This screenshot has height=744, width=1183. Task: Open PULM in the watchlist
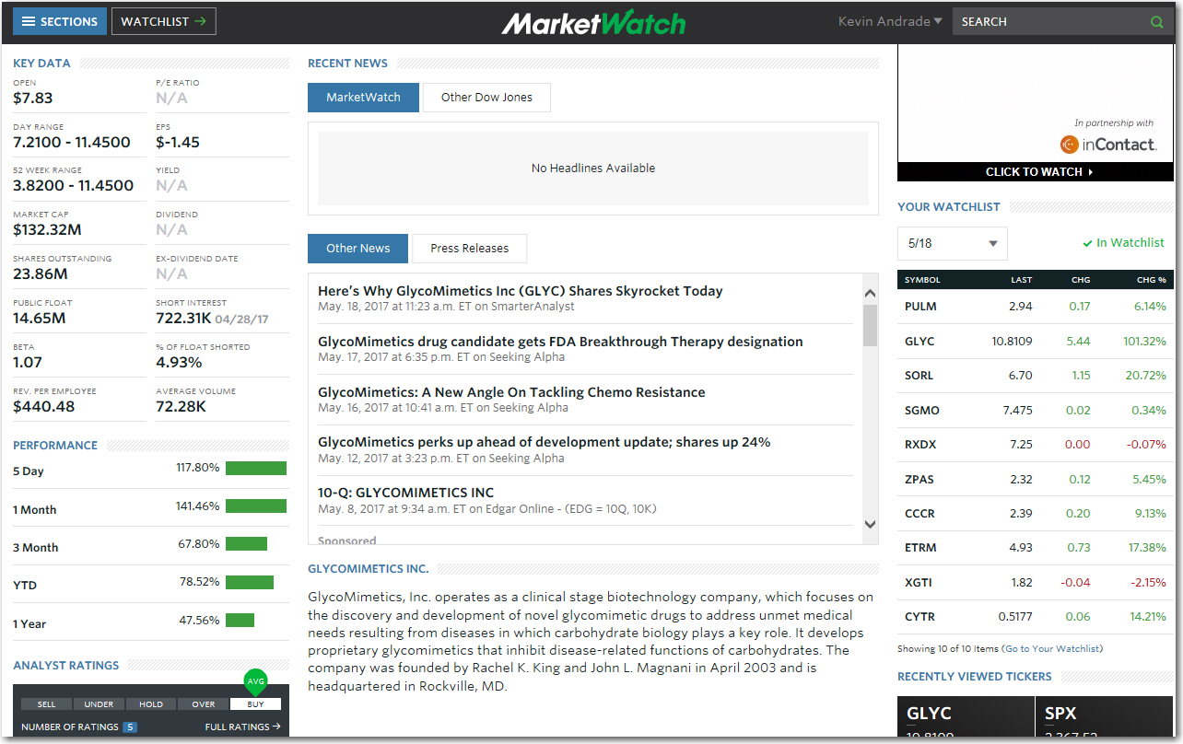pos(919,307)
